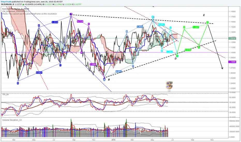
Task: Click the O:1.12237 open price value
Action: coord(47,4)
